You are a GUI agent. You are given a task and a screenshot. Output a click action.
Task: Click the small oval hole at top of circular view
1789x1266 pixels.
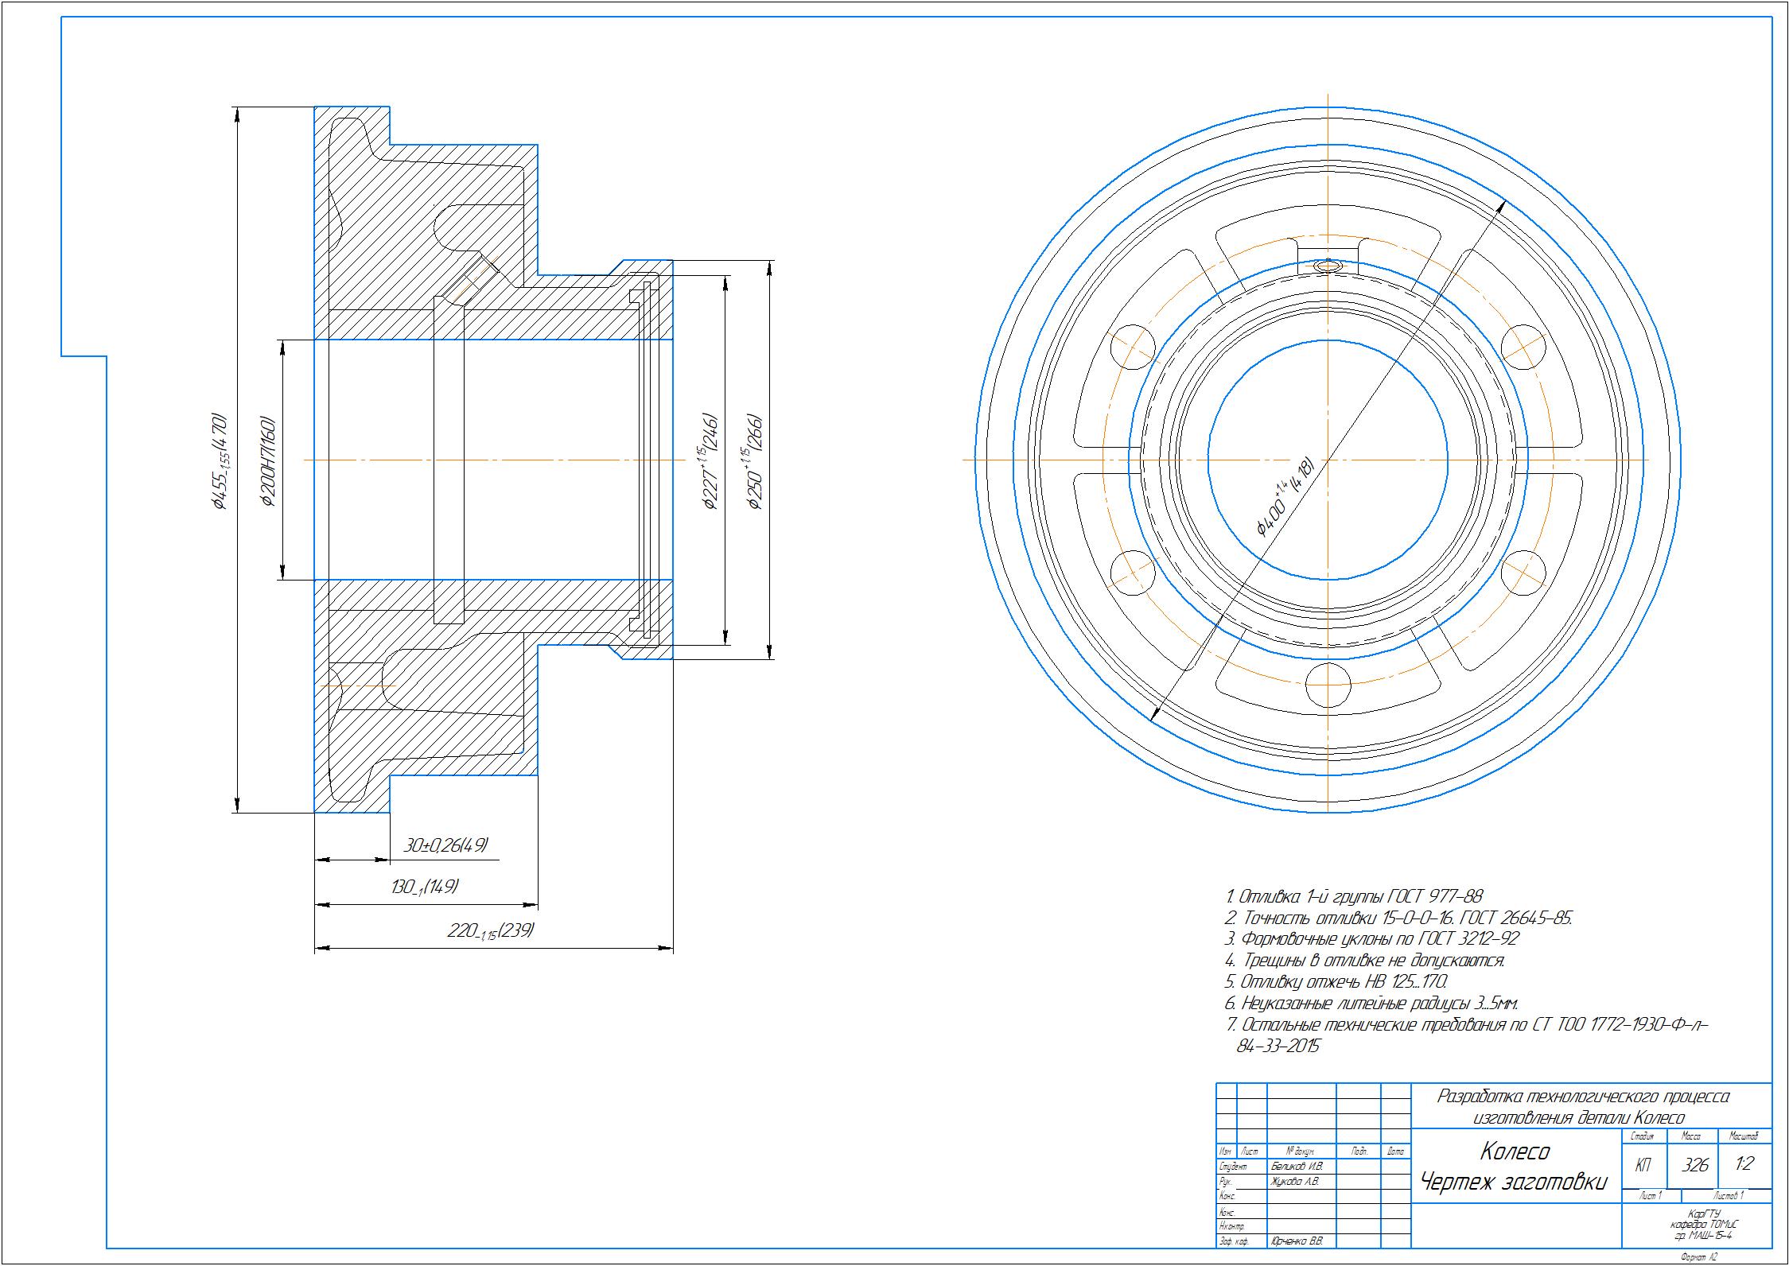[x=1328, y=266]
